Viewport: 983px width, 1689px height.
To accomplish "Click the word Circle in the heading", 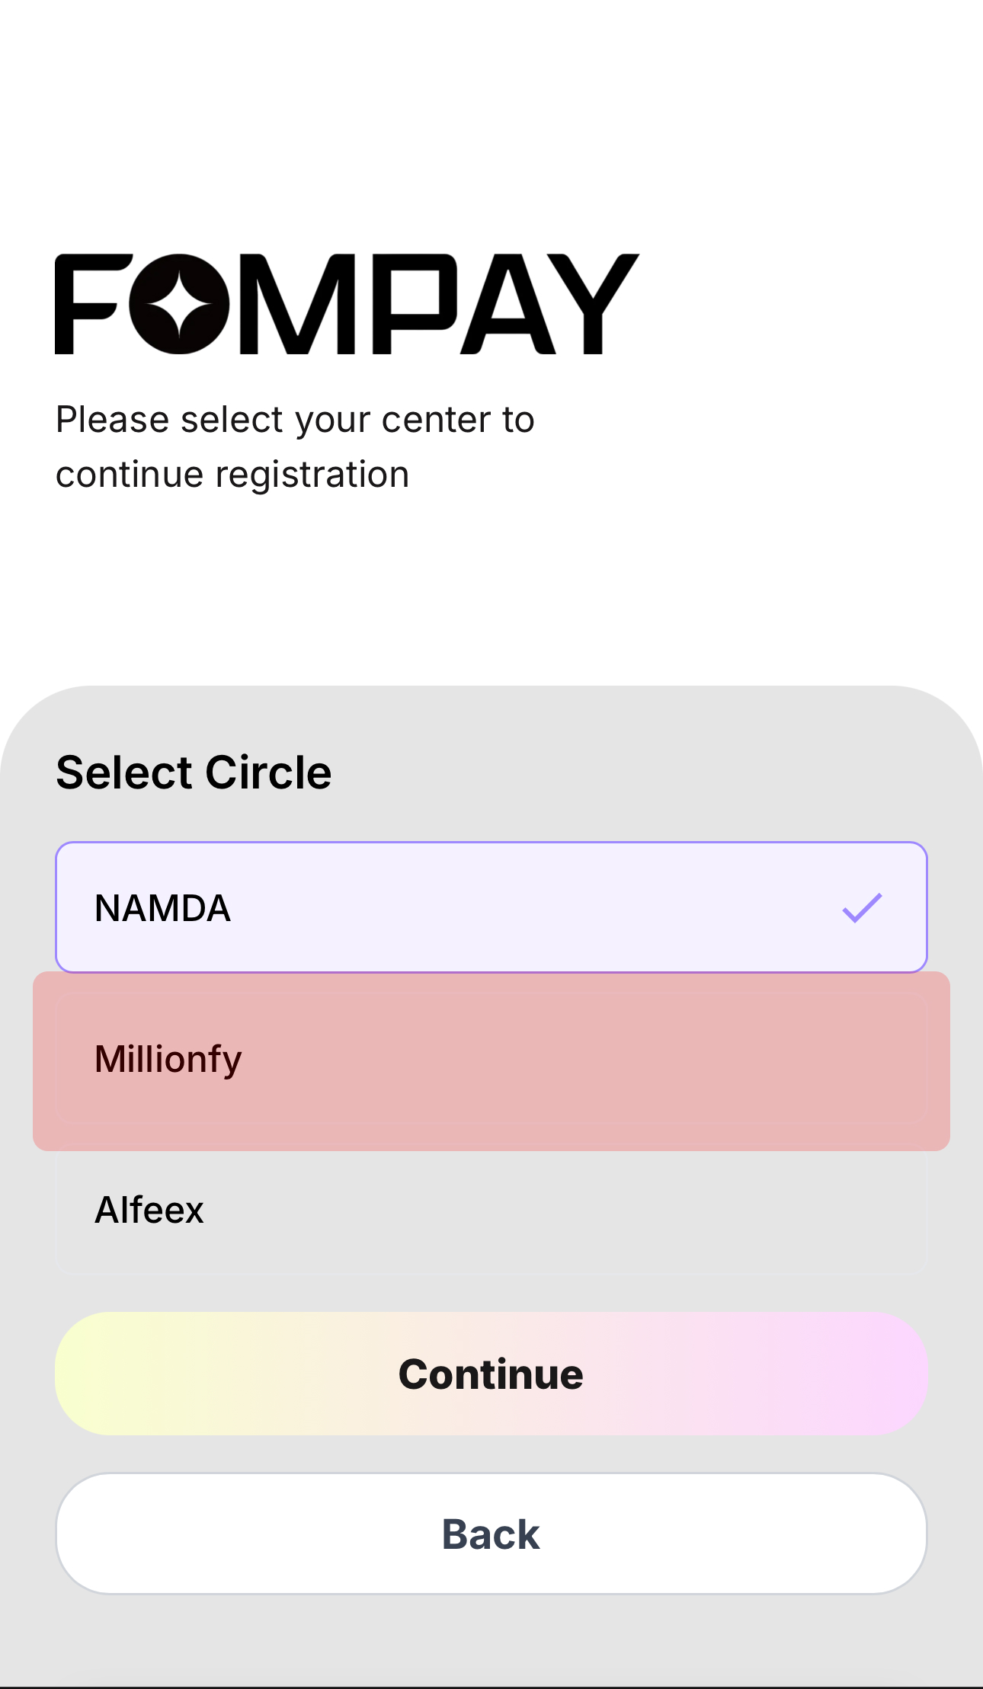I will [x=268, y=773].
